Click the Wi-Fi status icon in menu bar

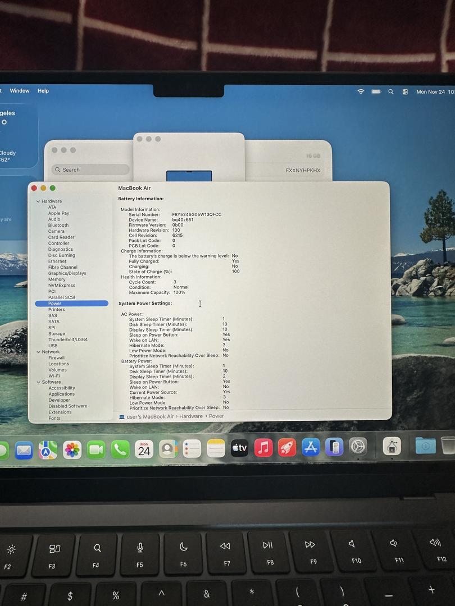coord(361,91)
